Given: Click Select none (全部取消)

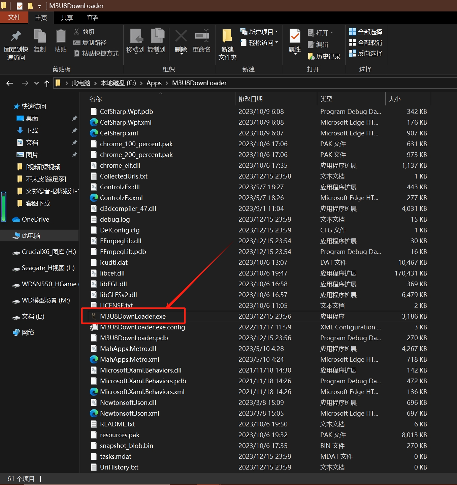Looking at the screenshot, I should tap(366, 42).
